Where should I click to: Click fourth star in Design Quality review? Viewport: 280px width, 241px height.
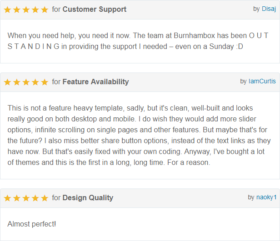(35, 198)
